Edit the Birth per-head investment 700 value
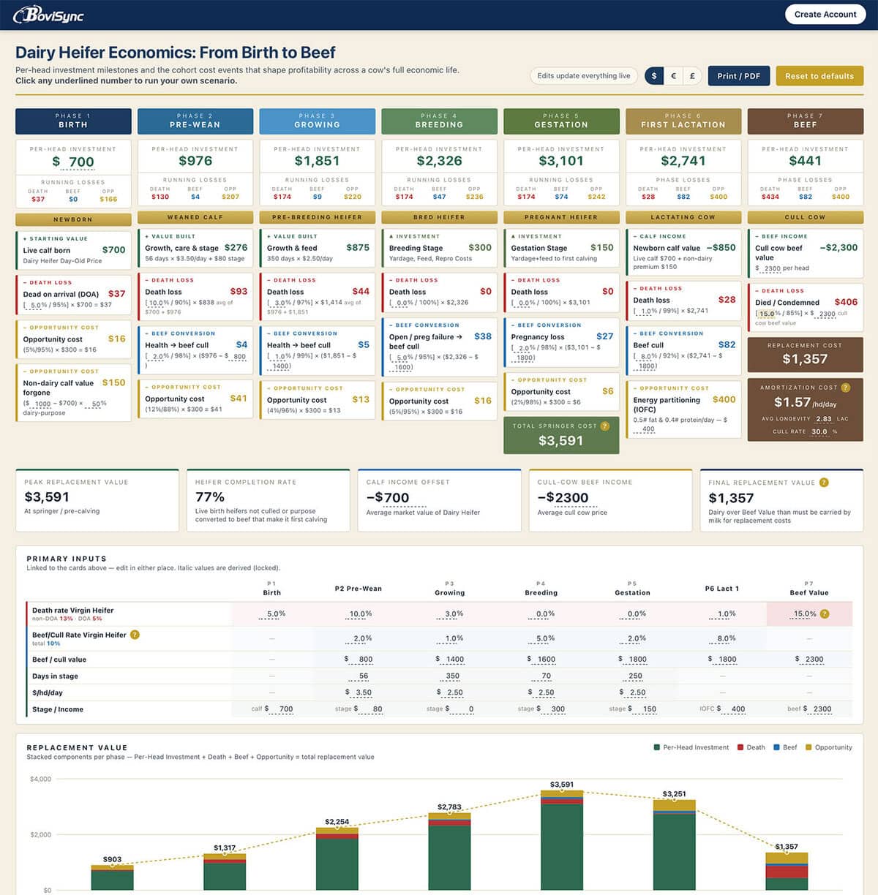 [81, 162]
